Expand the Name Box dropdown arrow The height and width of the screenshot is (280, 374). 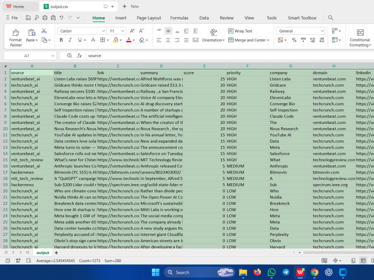52,56
